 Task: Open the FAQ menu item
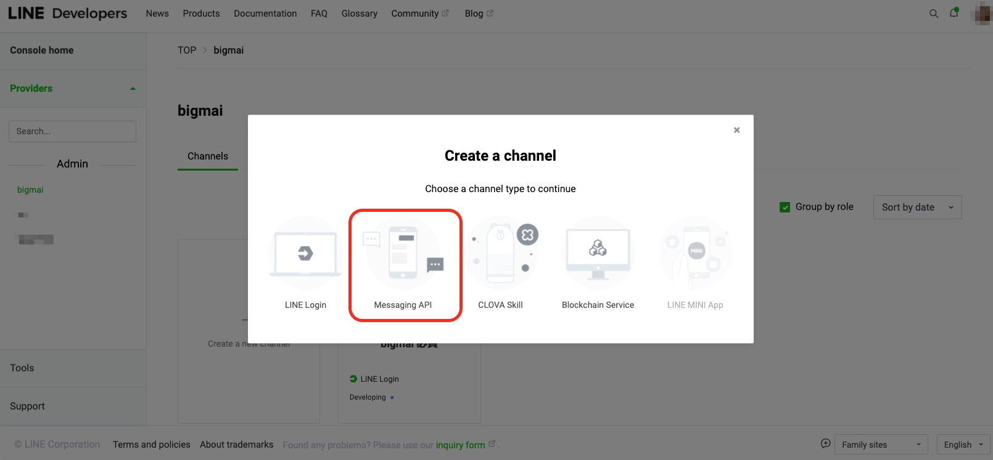319,14
